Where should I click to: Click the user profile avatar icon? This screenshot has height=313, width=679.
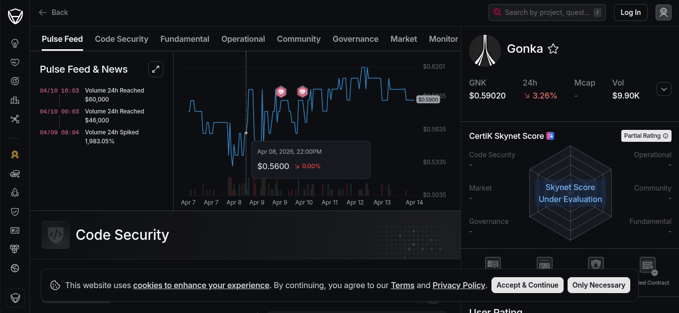pos(663,12)
